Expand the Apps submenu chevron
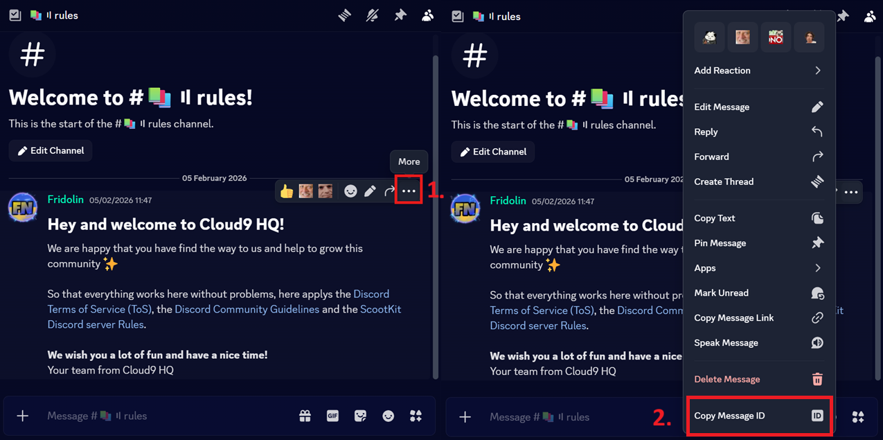 point(817,267)
